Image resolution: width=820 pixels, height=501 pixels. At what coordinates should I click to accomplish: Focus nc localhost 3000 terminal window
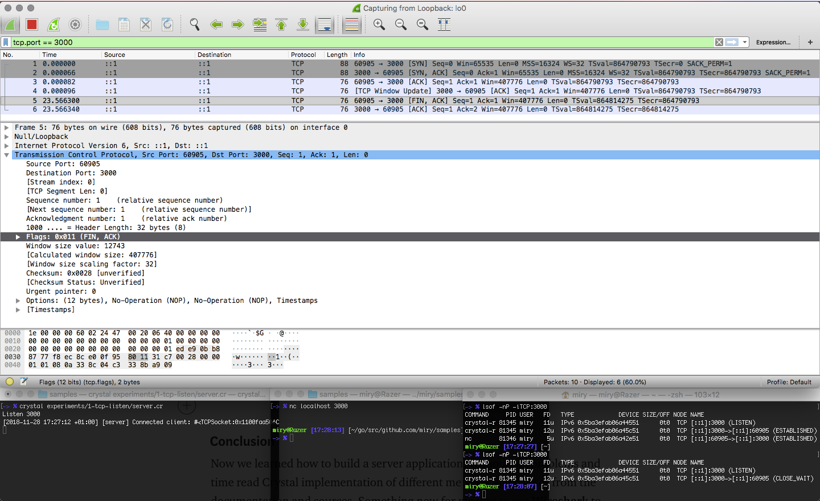[367, 445]
